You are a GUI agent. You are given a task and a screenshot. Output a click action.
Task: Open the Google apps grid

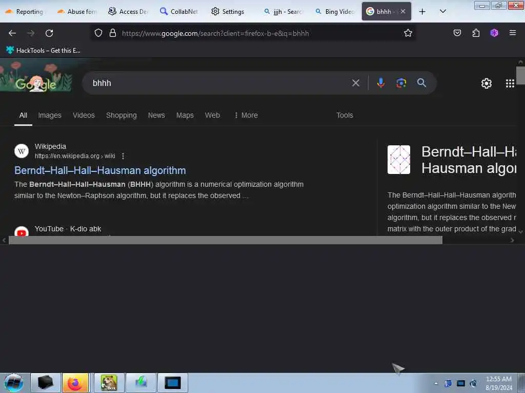(510, 83)
